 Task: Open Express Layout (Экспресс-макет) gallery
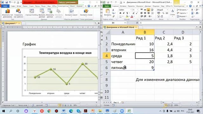coord(71,13)
